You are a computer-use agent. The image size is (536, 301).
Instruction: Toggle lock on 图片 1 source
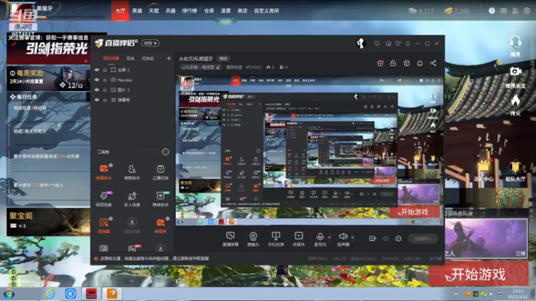(105, 90)
